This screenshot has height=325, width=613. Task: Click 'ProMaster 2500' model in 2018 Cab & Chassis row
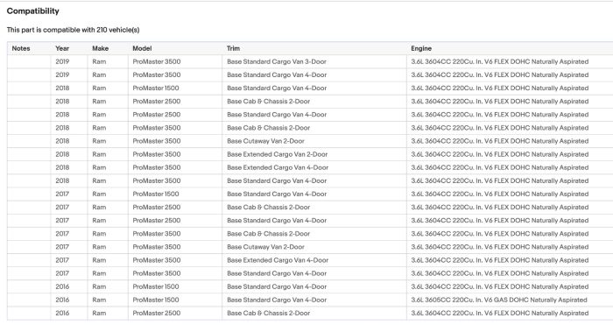coord(157,102)
